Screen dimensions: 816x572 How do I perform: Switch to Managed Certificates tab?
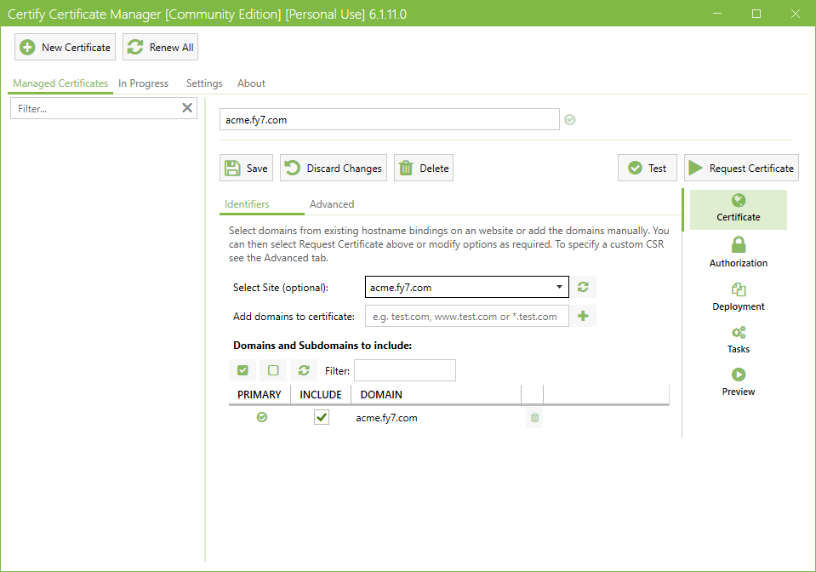pyautogui.click(x=60, y=83)
